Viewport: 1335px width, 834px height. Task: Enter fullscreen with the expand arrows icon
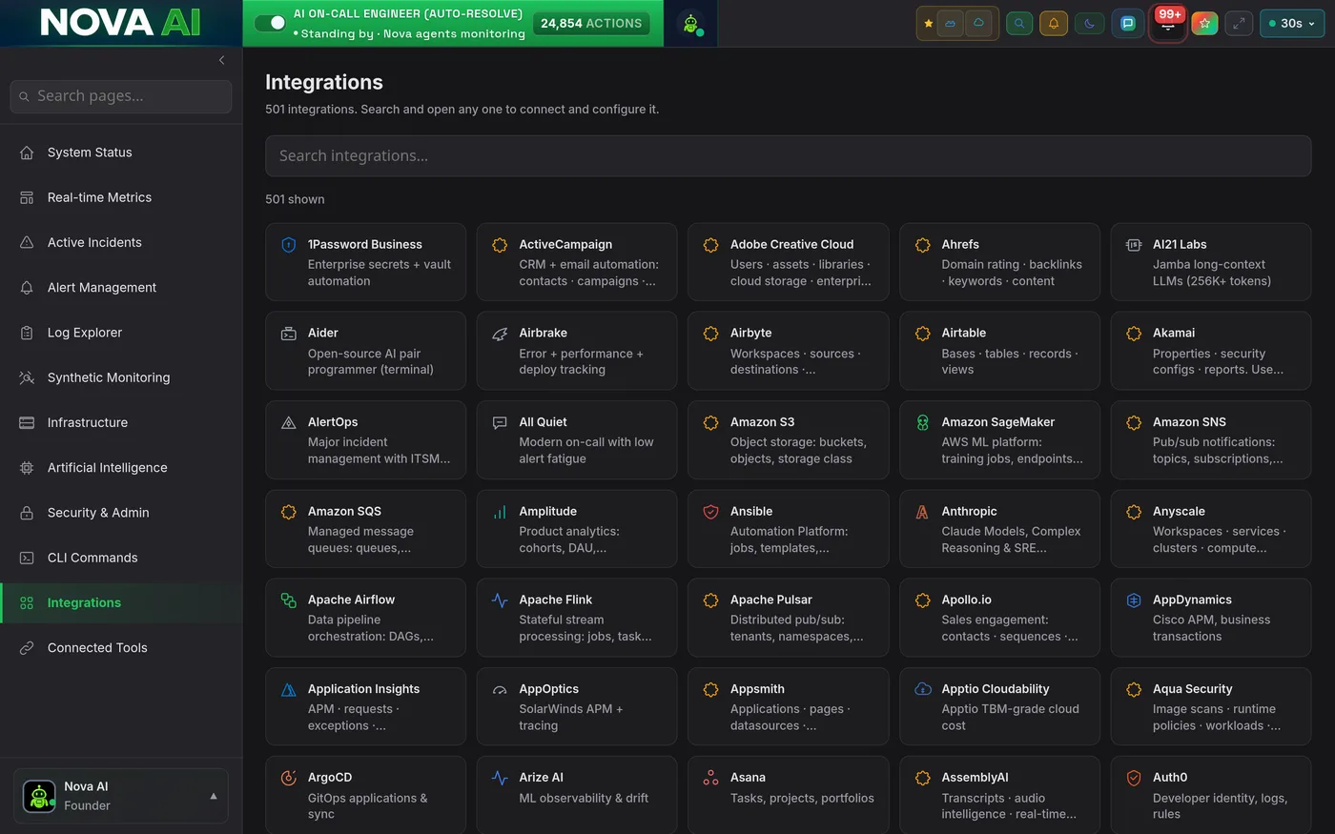[1239, 24]
